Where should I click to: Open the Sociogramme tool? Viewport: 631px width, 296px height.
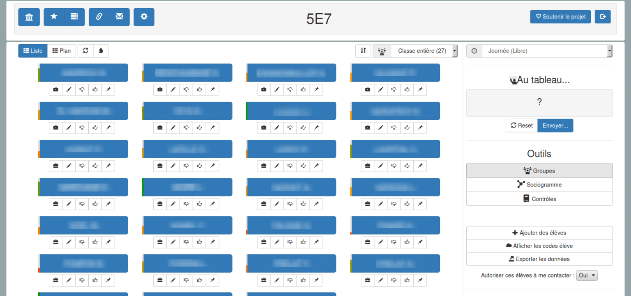(539, 184)
